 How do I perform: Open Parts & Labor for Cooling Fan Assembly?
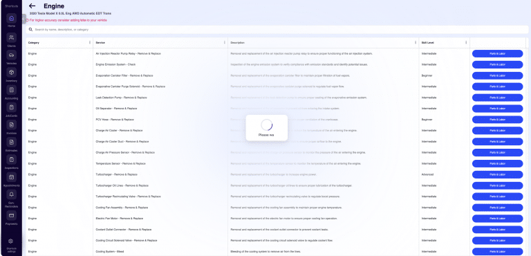[x=498, y=208]
